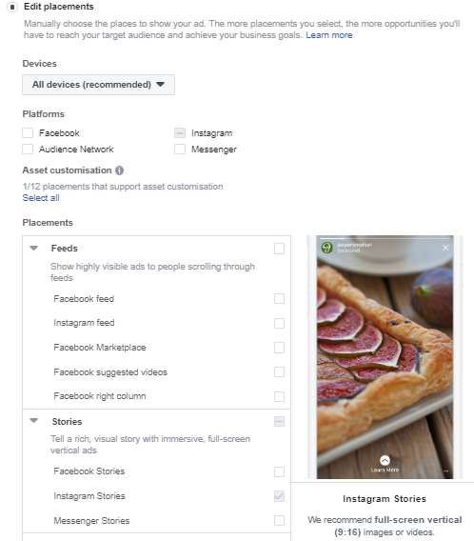Toggle the Instagram platform checkbox
The width and height of the screenshot is (474, 541).
(180, 132)
